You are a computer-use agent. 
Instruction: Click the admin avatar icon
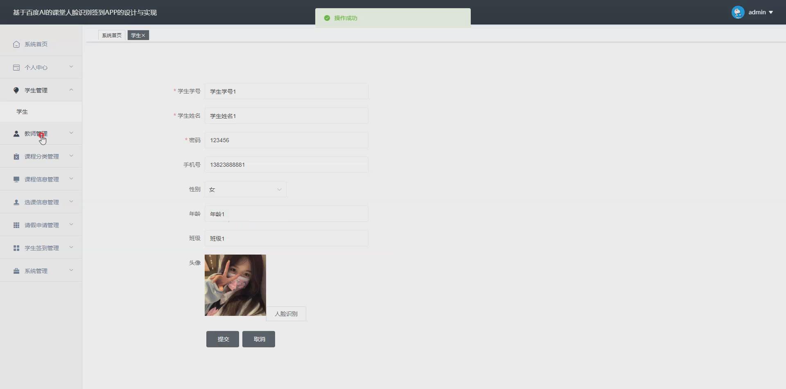738,12
